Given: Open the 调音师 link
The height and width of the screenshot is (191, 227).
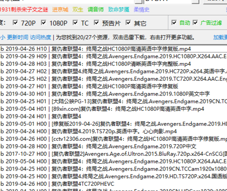Looking at the screenshot, I should [95, 10].
